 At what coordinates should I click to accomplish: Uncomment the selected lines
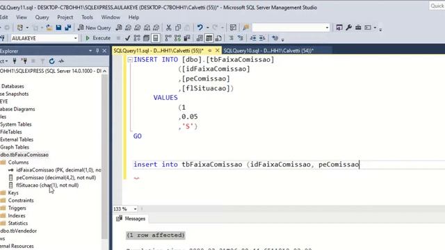[241, 38]
